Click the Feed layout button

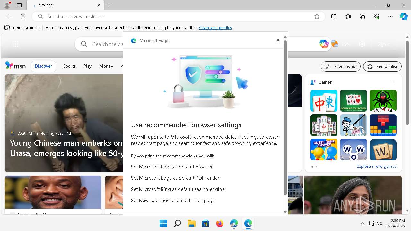point(341,66)
